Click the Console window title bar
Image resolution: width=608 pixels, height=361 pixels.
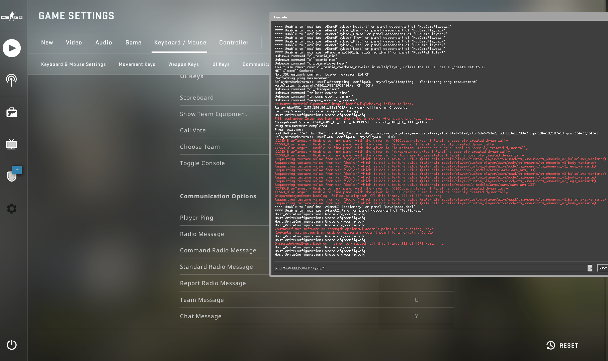click(x=438, y=17)
